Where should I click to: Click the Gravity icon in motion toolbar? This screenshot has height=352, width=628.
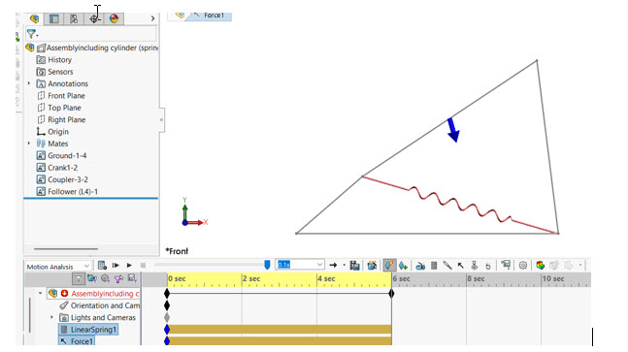click(487, 265)
